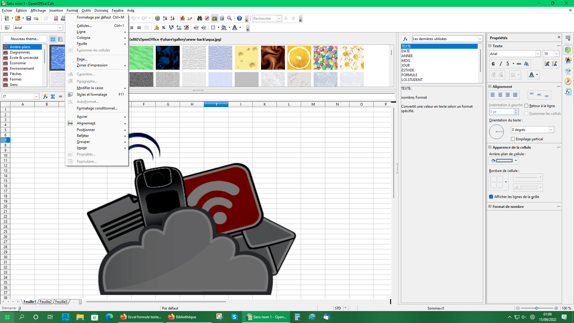Open the 'Styles et formatage' entry
The width and height of the screenshot is (574, 323).
click(x=97, y=95)
